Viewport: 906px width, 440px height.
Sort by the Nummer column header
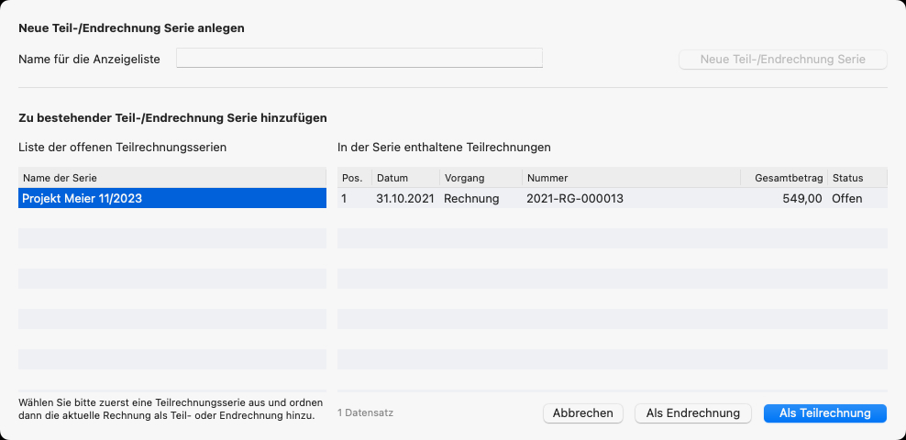pos(631,178)
